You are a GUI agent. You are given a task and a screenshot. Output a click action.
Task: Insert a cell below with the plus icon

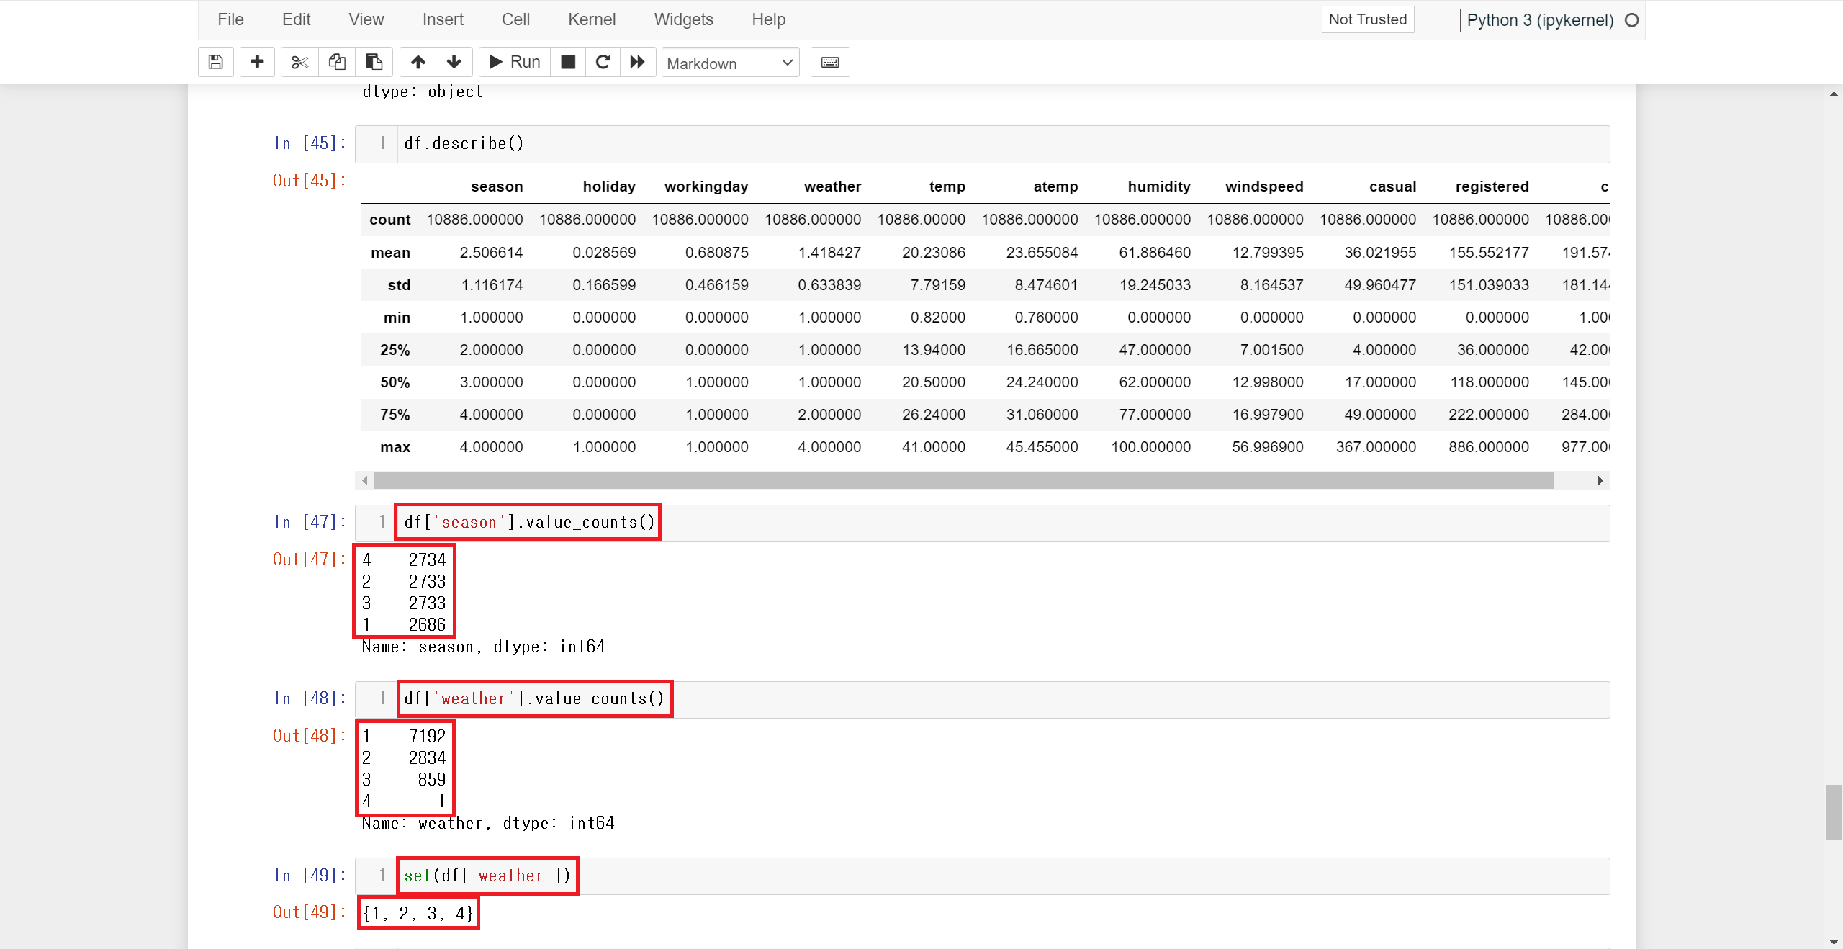(257, 62)
